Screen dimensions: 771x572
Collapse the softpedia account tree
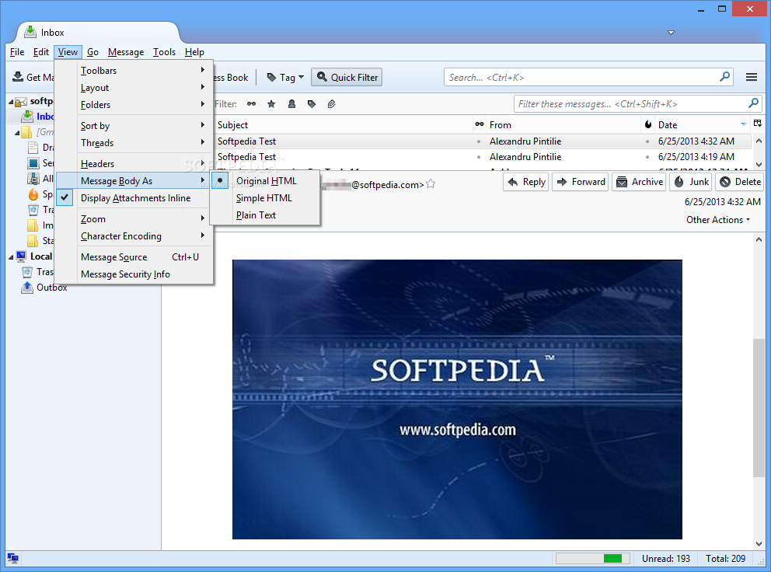coord(11,101)
